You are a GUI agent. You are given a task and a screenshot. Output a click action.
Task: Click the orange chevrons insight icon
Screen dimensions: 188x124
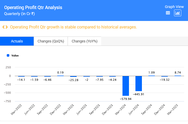coord(5,27)
